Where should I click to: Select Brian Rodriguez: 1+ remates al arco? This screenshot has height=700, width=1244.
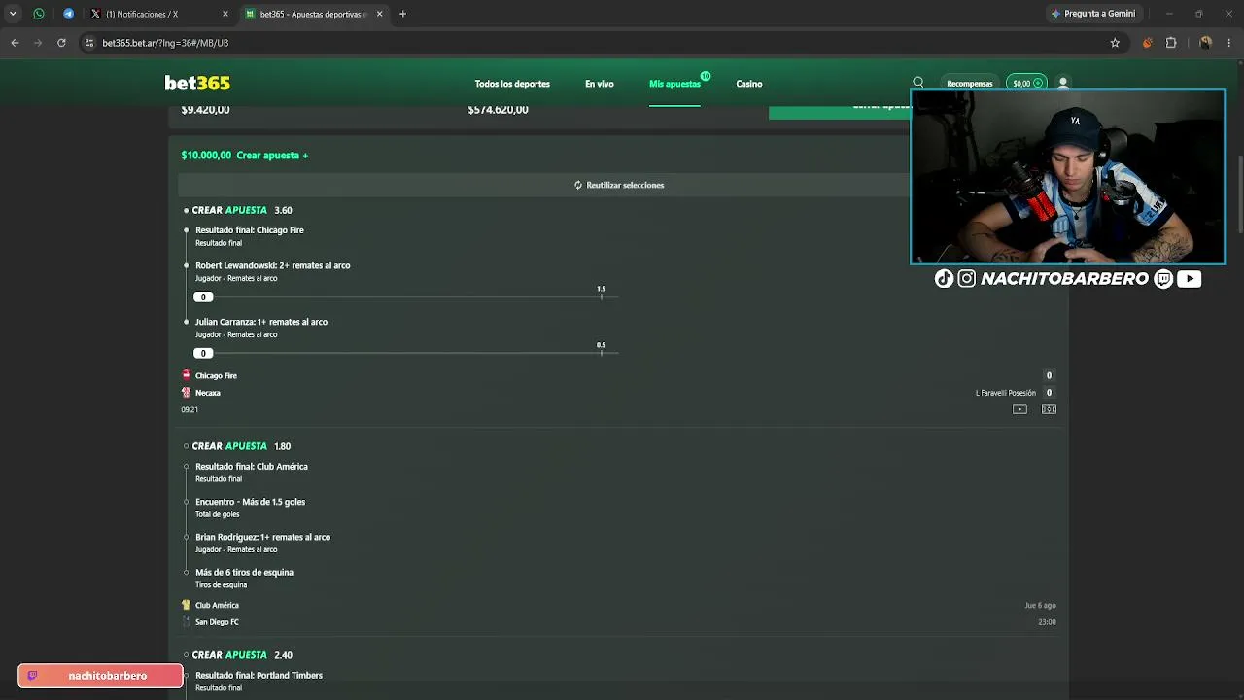(263, 537)
